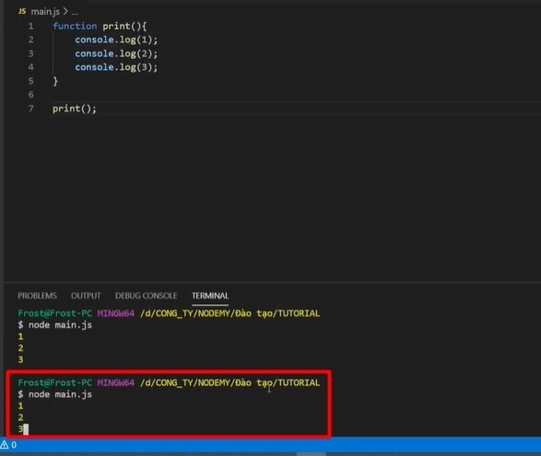This screenshot has width=541, height=456.
Task: Click the warning count 0 in status bar
Action: [x=14, y=445]
